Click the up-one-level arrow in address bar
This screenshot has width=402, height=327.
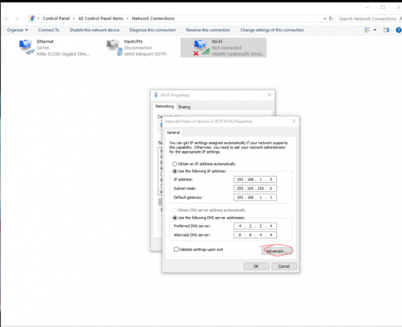click(x=24, y=19)
